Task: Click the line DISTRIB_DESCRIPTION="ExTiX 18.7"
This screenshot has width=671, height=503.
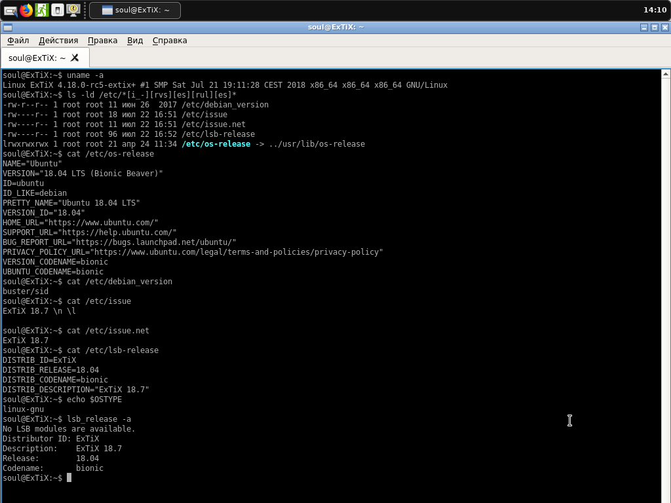Action: point(76,390)
